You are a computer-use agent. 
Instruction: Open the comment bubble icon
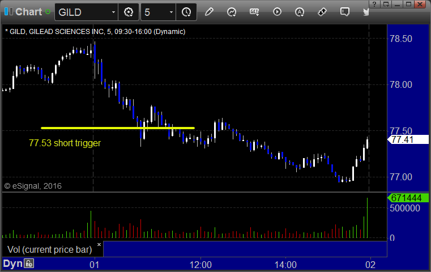tap(345, 12)
